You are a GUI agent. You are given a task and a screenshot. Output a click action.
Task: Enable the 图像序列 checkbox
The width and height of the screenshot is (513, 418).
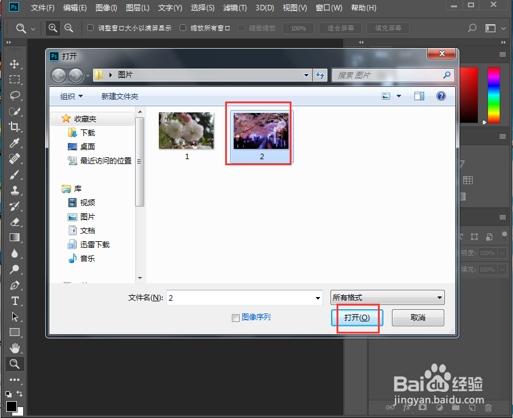point(235,317)
